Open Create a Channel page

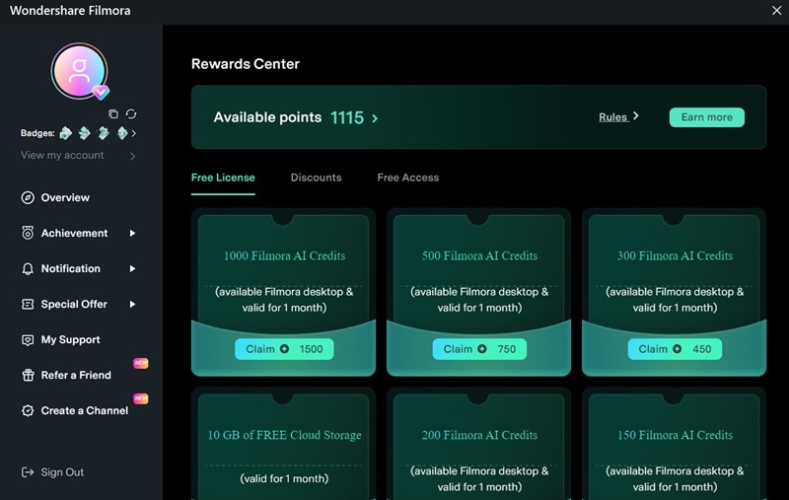click(85, 411)
